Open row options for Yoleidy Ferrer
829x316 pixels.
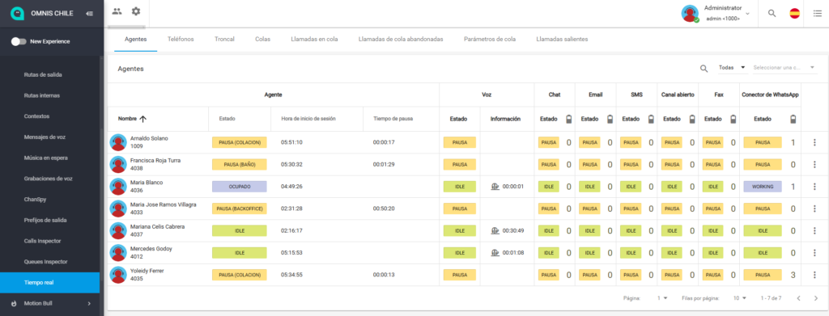tap(814, 275)
